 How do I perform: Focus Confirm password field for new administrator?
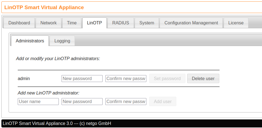126,102
